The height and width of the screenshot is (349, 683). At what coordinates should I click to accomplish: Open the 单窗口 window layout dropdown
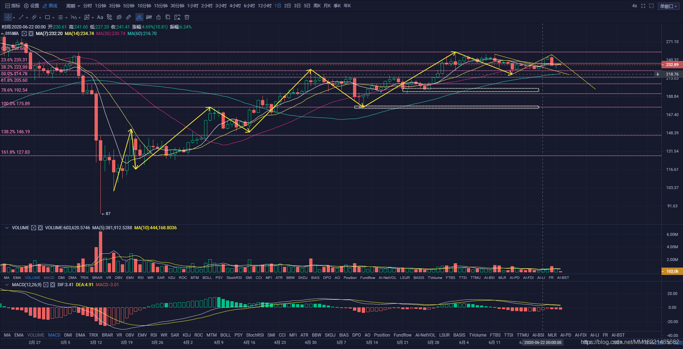(668, 6)
